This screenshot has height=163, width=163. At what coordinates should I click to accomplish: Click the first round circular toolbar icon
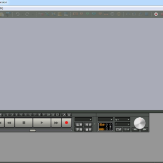(x=112, y=14)
